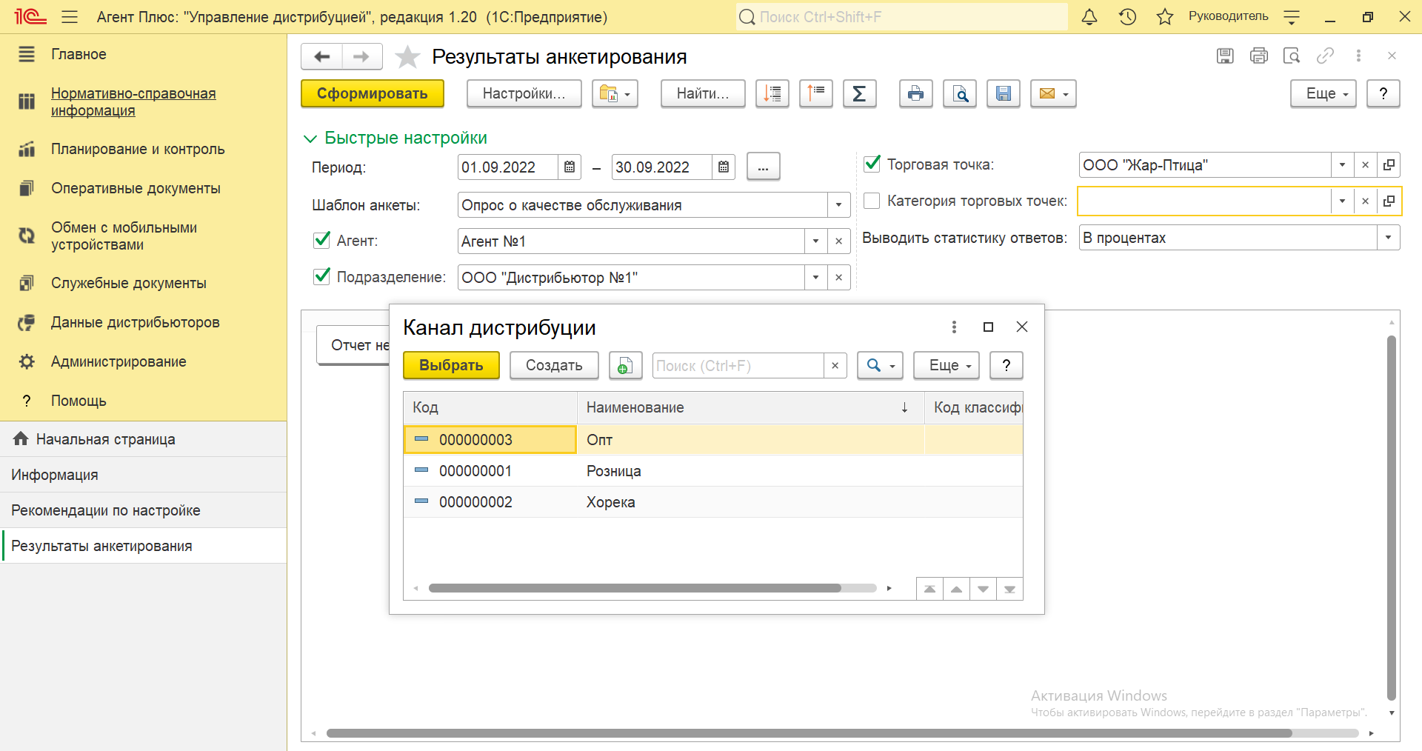Screen dimensions: 1422x751
Task: Open Планирование и контроль section
Action: 138,149
